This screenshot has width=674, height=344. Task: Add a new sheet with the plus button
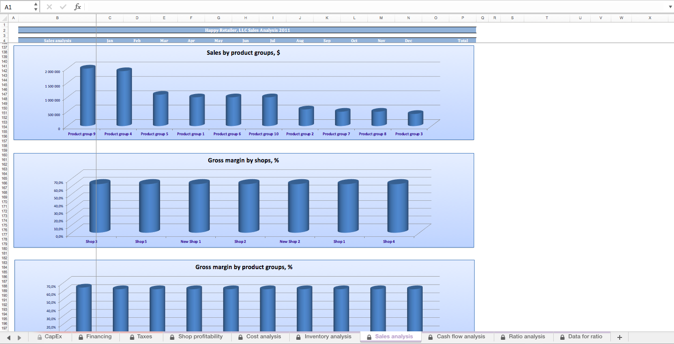pos(619,337)
